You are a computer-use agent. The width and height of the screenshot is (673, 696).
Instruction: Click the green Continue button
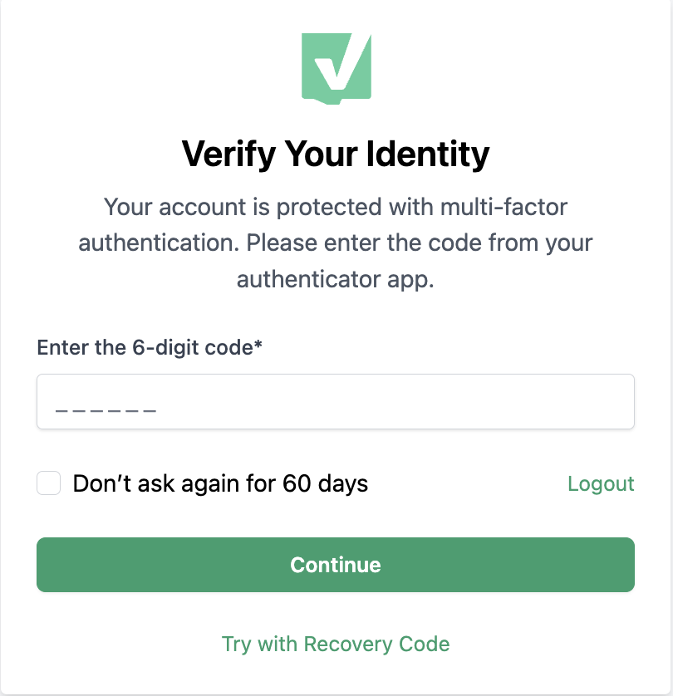[x=336, y=565]
